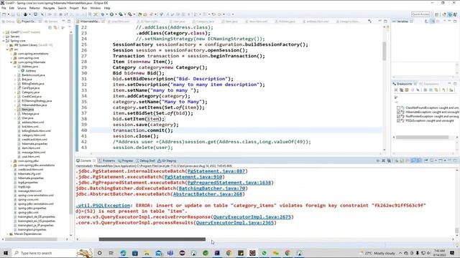
Task: Open the Servers view tab
Action: point(51,21)
